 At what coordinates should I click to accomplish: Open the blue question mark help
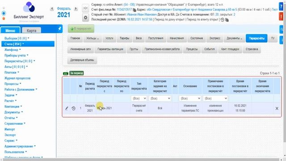click(x=281, y=7)
